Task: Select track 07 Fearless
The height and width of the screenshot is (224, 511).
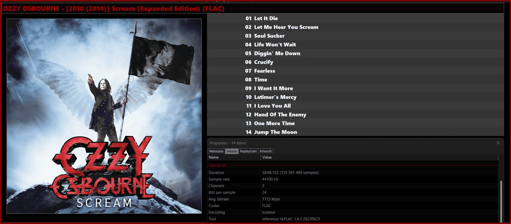Action: 356,71
